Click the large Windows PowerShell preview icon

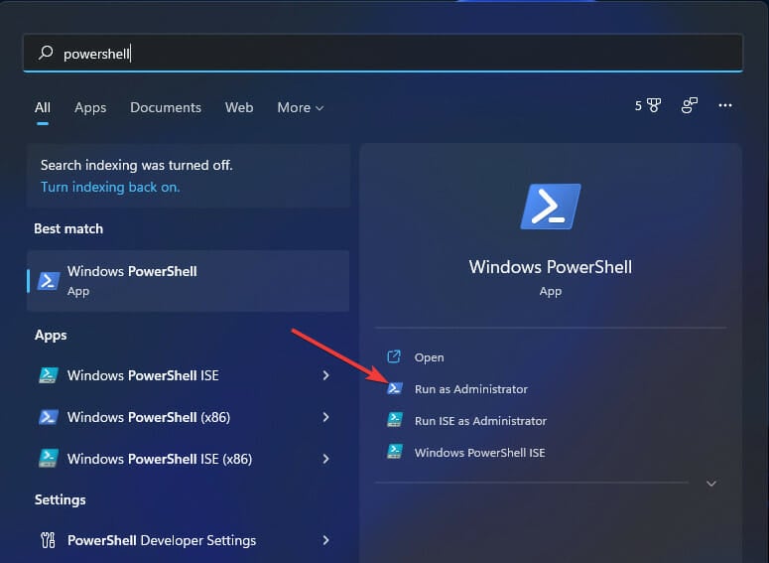pyautogui.click(x=551, y=207)
